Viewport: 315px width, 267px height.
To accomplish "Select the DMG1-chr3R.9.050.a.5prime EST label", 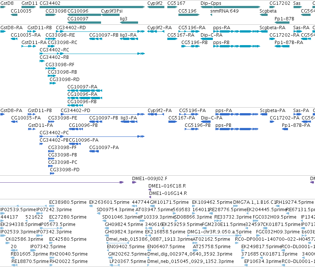I will 220,232.
